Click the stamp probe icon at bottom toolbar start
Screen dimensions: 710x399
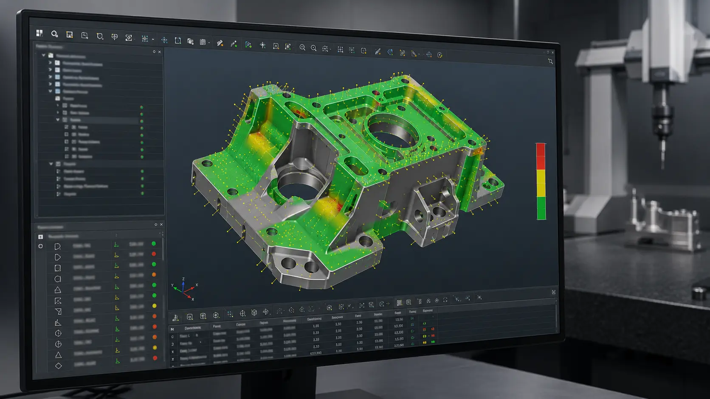coord(175,318)
